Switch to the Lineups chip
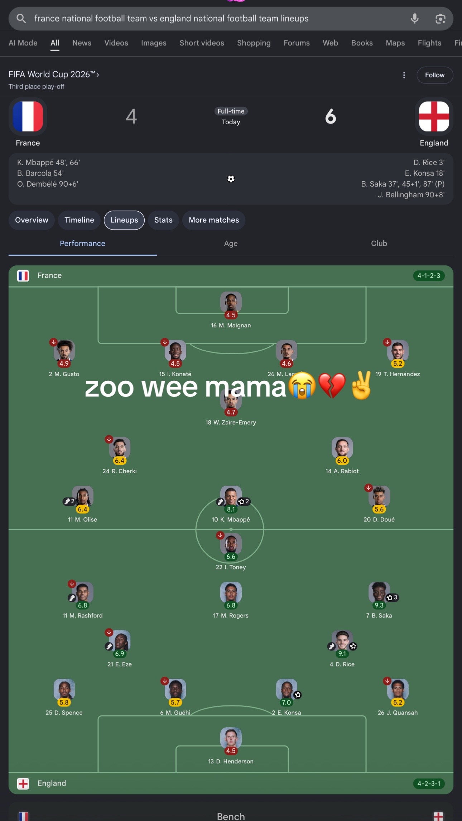 (x=124, y=220)
